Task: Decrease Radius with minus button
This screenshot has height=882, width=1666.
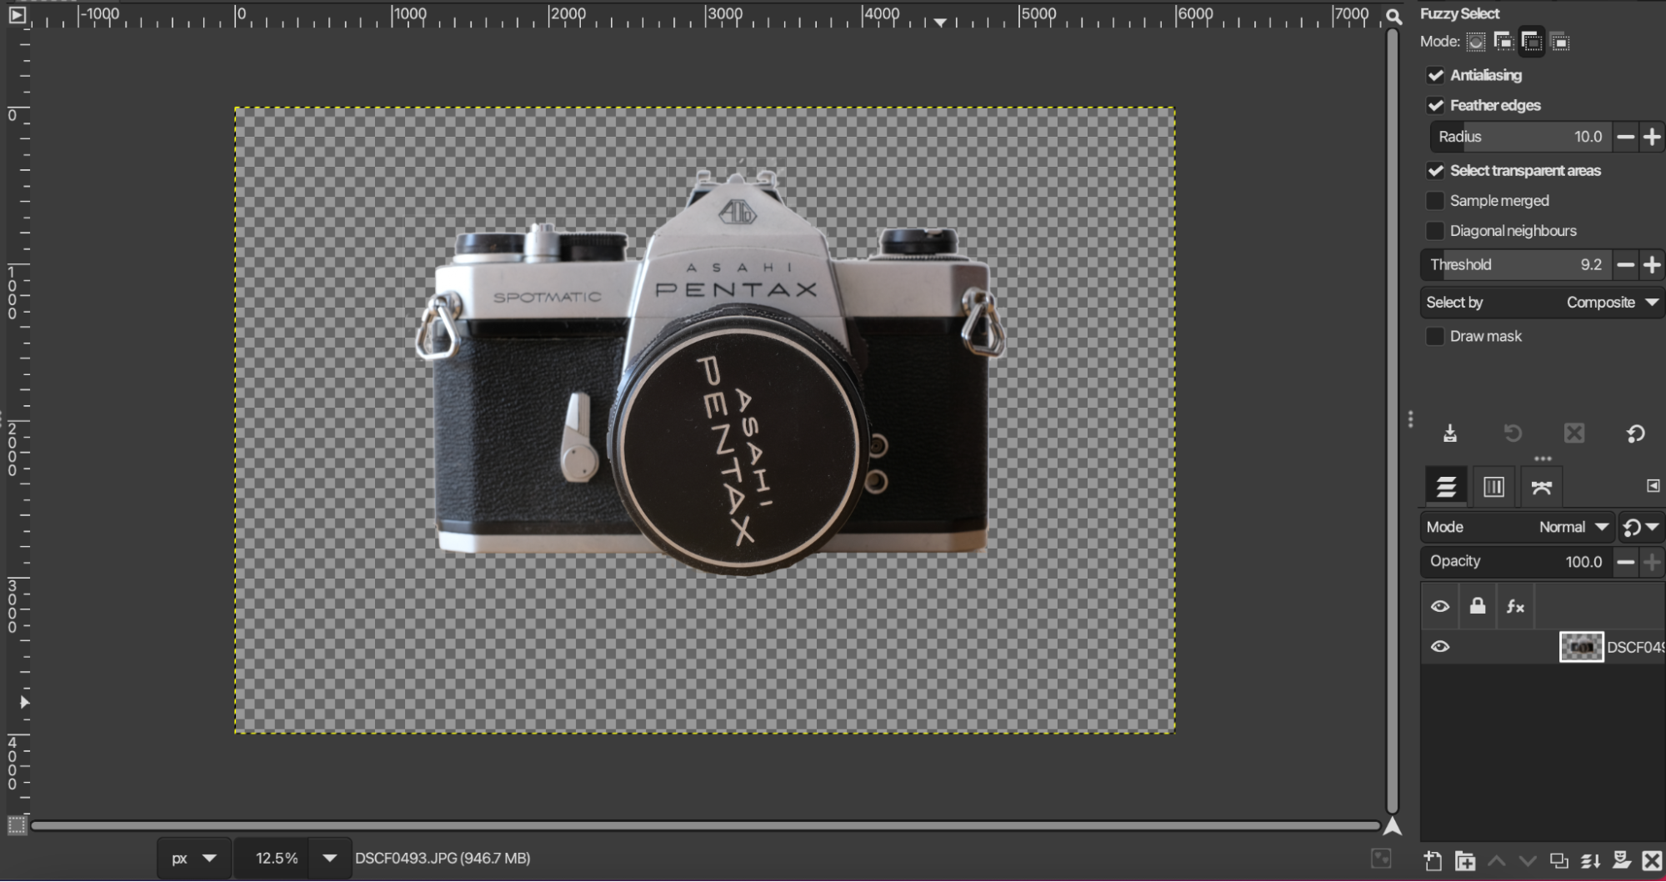Action: [x=1625, y=137]
